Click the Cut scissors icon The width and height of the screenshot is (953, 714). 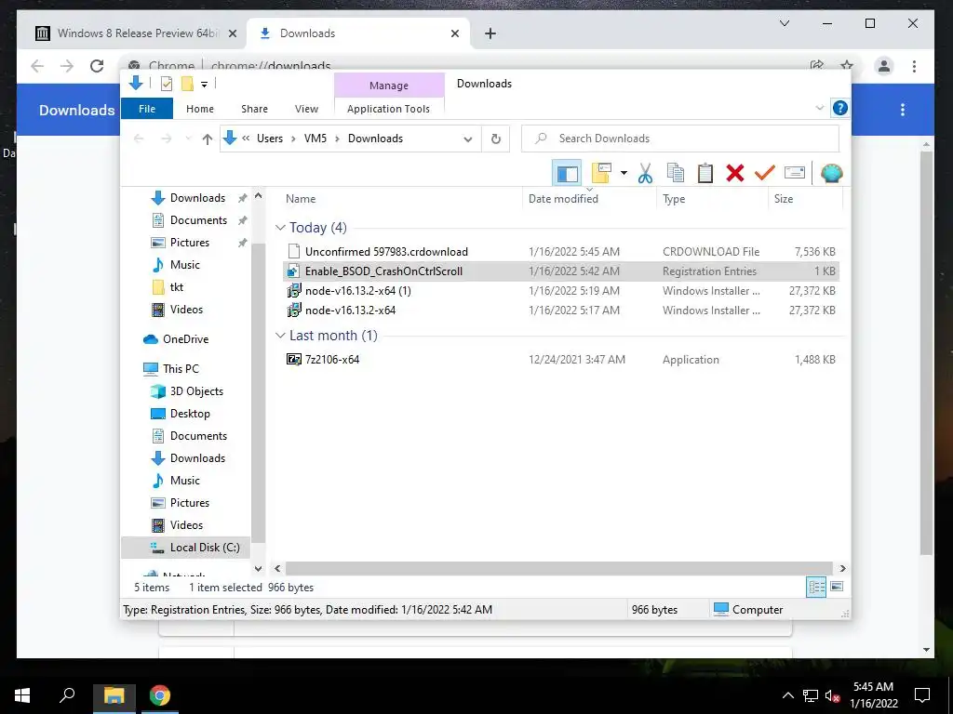click(645, 173)
